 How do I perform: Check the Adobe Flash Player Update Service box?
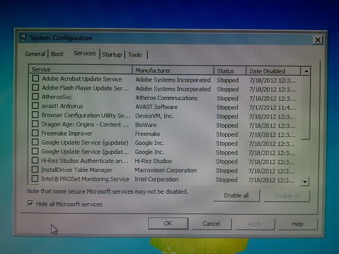coord(35,87)
